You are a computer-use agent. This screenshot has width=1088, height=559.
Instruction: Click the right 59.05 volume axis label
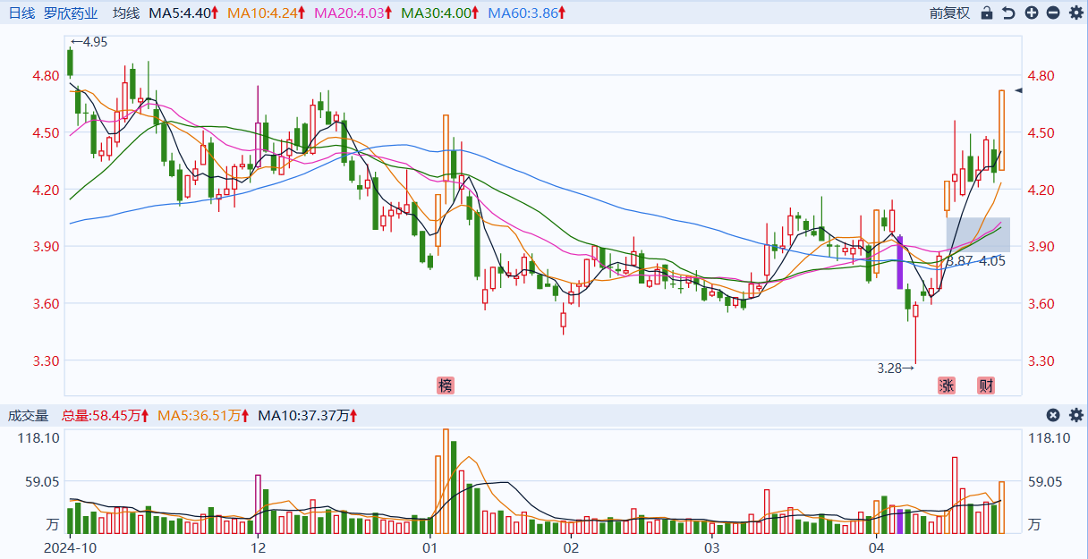tap(1046, 481)
